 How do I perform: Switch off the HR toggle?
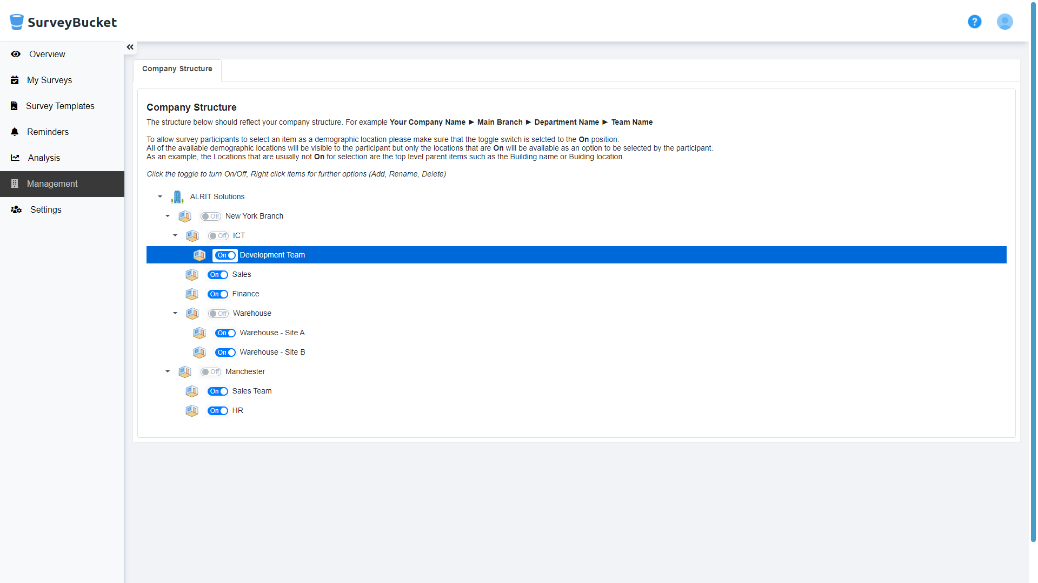[218, 411]
